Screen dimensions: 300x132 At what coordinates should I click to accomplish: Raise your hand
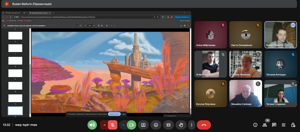pos(181,125)
